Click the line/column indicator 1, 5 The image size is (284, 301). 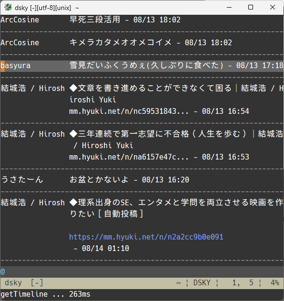tap(243, 283)
